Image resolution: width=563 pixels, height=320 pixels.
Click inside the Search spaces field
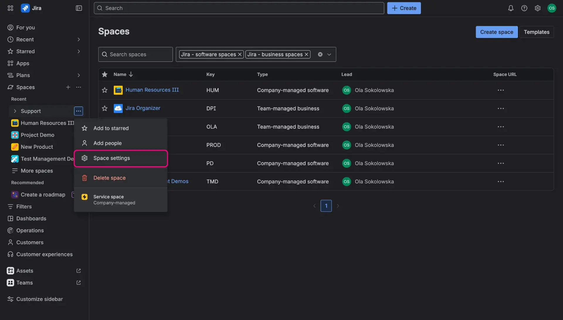[135, 54]
